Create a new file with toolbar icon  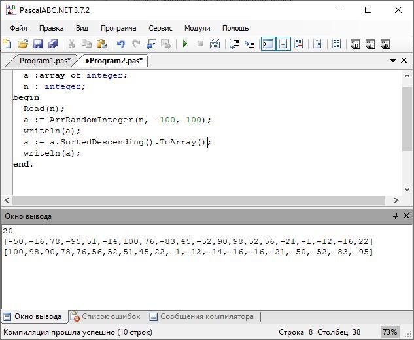click(x=7, y=44)
